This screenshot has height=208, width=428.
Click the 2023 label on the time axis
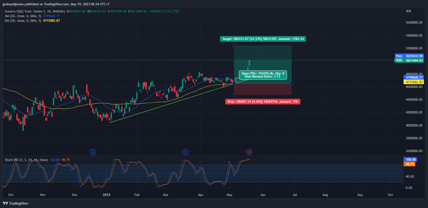click(107, 195)
